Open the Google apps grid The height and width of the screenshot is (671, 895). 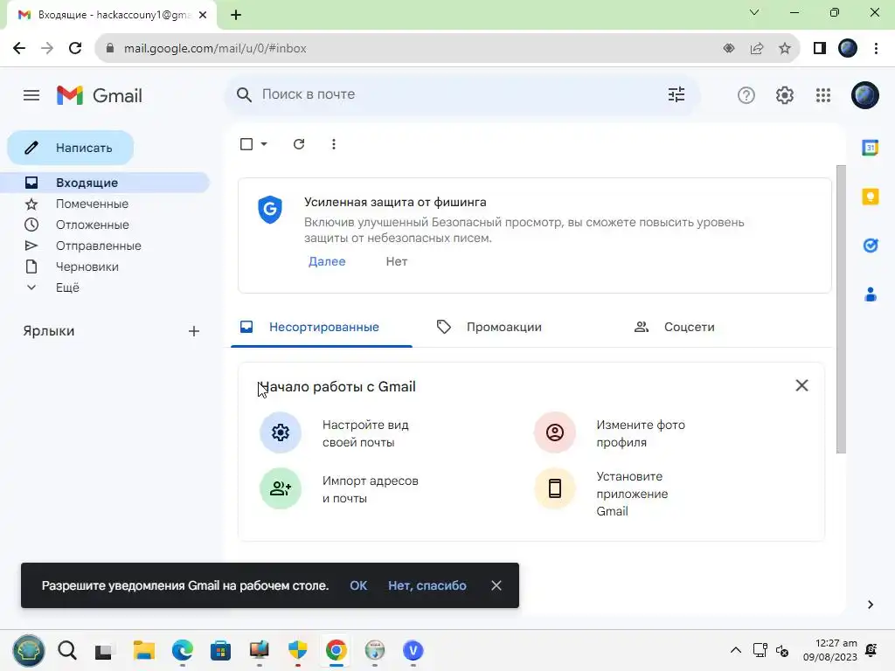tap(823, 95)
